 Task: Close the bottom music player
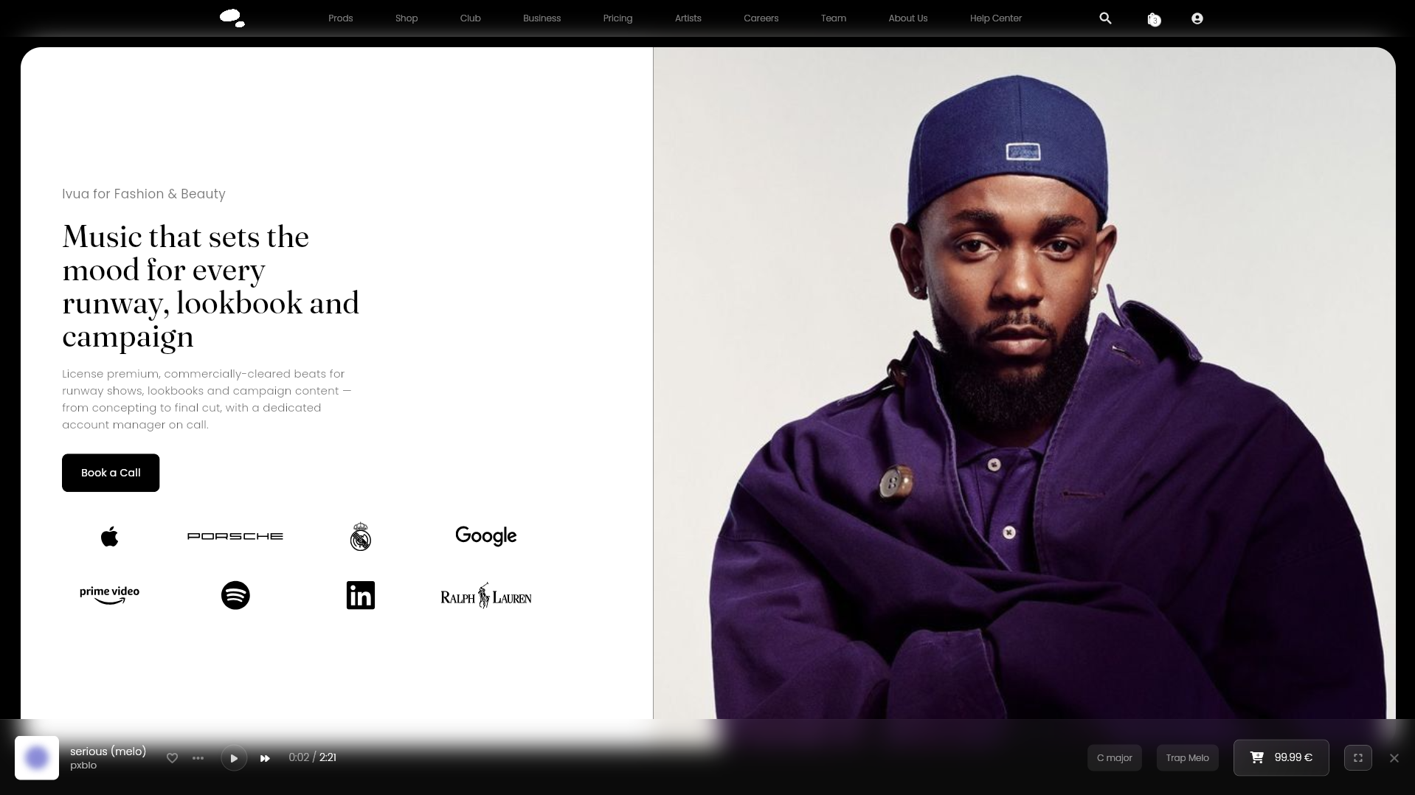click(x=1394, y=758)
